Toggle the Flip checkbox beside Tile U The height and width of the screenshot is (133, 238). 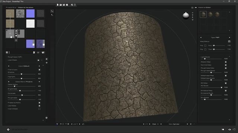(x=205, y=45)
